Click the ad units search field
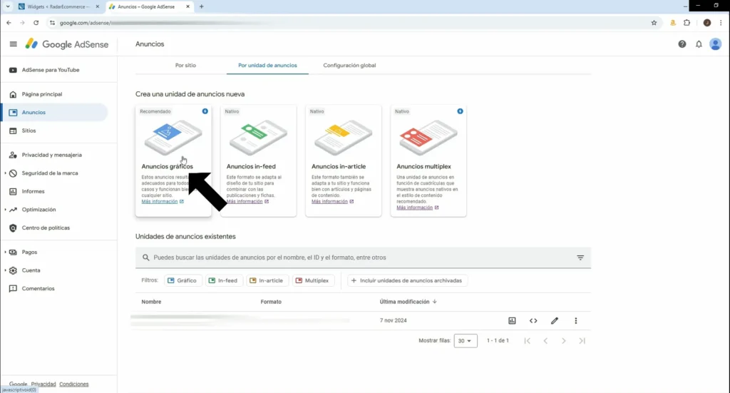This screenshot has height=393, width=730. tap(363, 257)
